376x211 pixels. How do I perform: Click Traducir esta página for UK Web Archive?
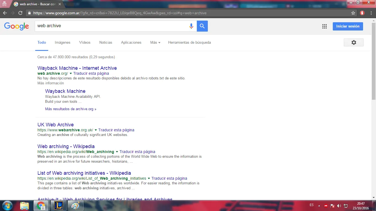click(x=116, y=130)
